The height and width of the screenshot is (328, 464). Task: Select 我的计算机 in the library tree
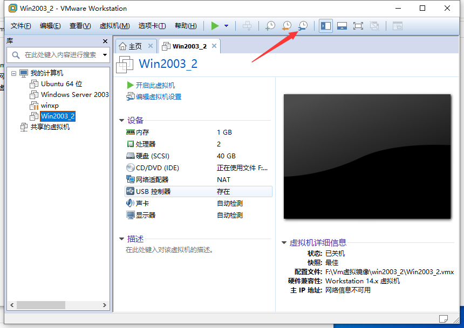47,73
